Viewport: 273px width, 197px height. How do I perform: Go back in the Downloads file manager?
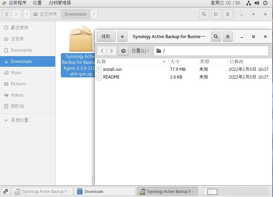6,14
